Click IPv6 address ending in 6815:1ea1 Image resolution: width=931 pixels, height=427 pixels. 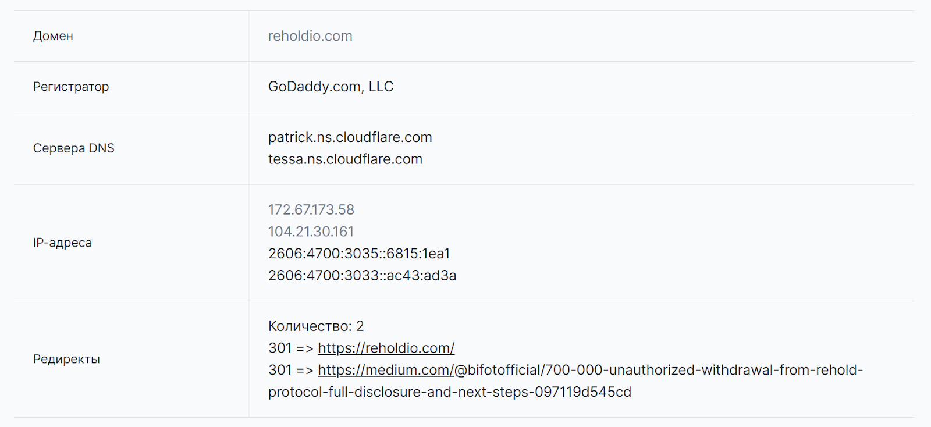[359, 254]
